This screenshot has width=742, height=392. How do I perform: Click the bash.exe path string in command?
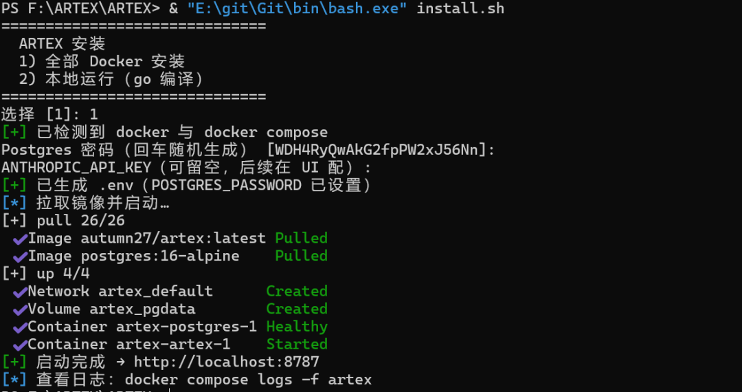[297, 8]
